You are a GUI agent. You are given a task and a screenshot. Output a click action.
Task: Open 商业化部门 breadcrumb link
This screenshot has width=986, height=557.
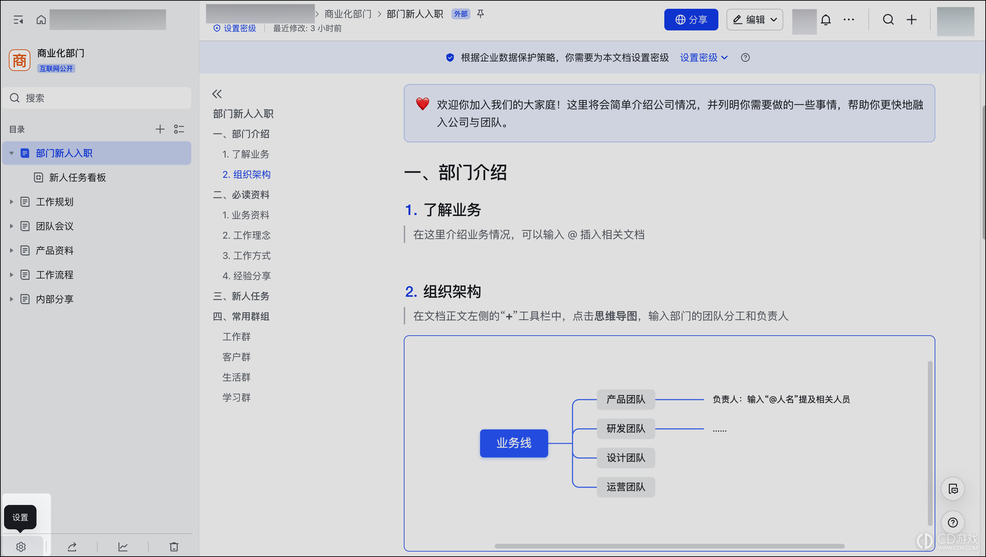(x=348, y=14)
